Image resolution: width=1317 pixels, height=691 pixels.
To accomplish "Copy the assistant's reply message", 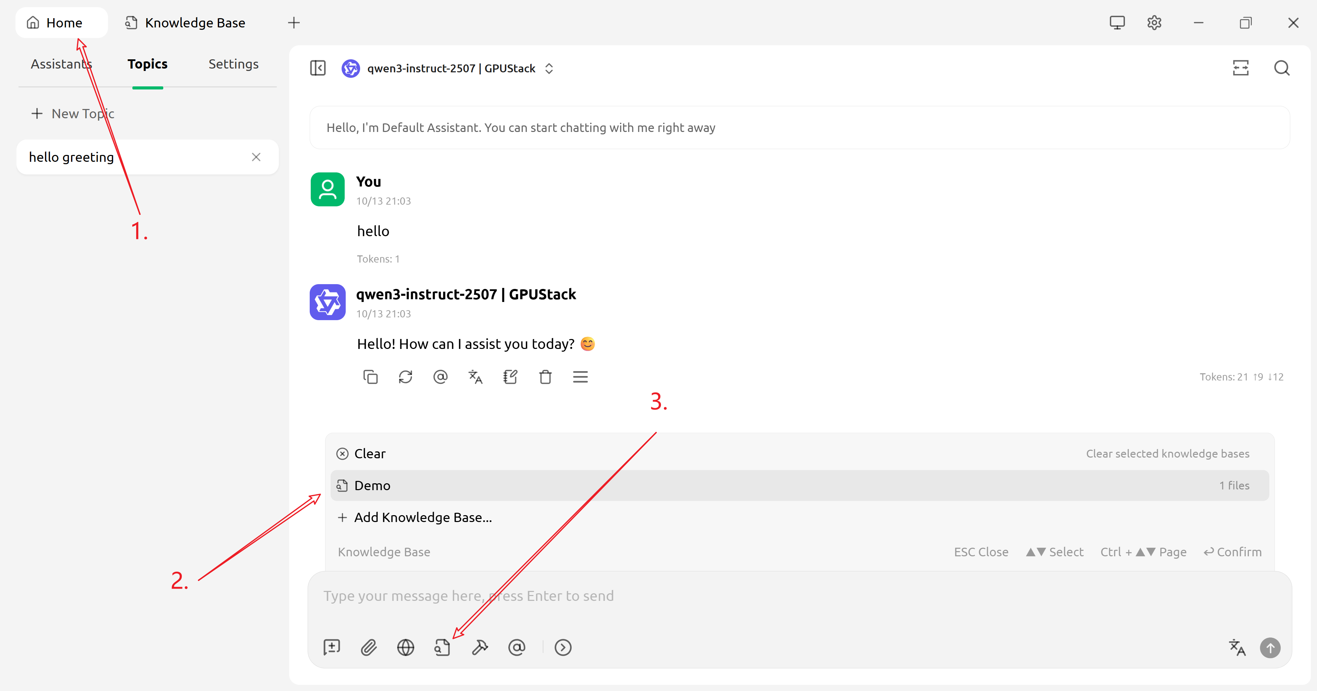I will (370, 377).
